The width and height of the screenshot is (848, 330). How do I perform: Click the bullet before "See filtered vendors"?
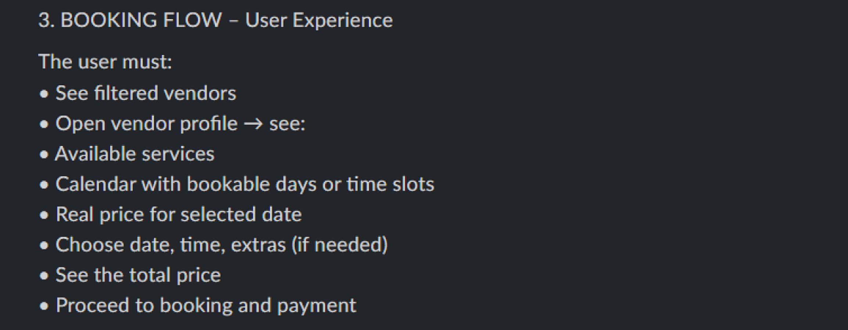click(x=44, y=94)
